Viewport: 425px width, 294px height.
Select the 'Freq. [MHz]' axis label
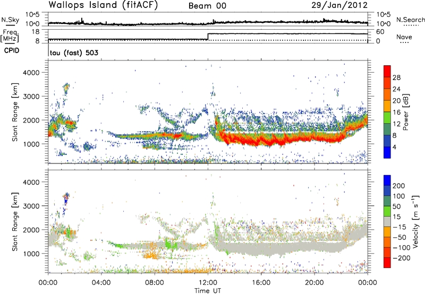10,36
